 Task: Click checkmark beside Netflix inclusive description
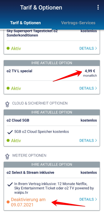tap(10, 185)
